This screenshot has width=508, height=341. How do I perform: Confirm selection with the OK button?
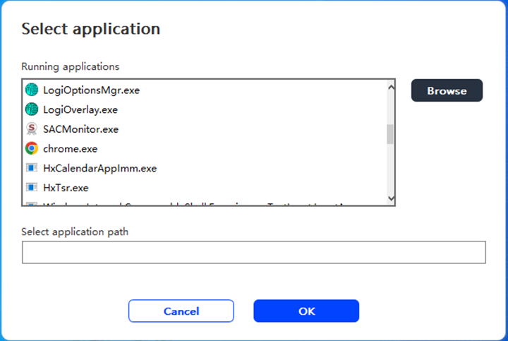(306, 311)
